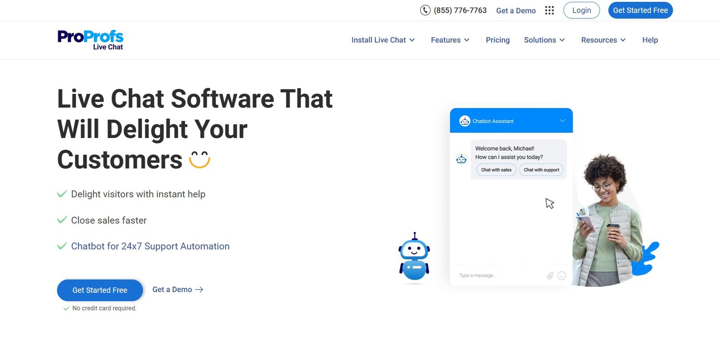
Task: Choose Chat with sales option
Action: click(496, 170)
